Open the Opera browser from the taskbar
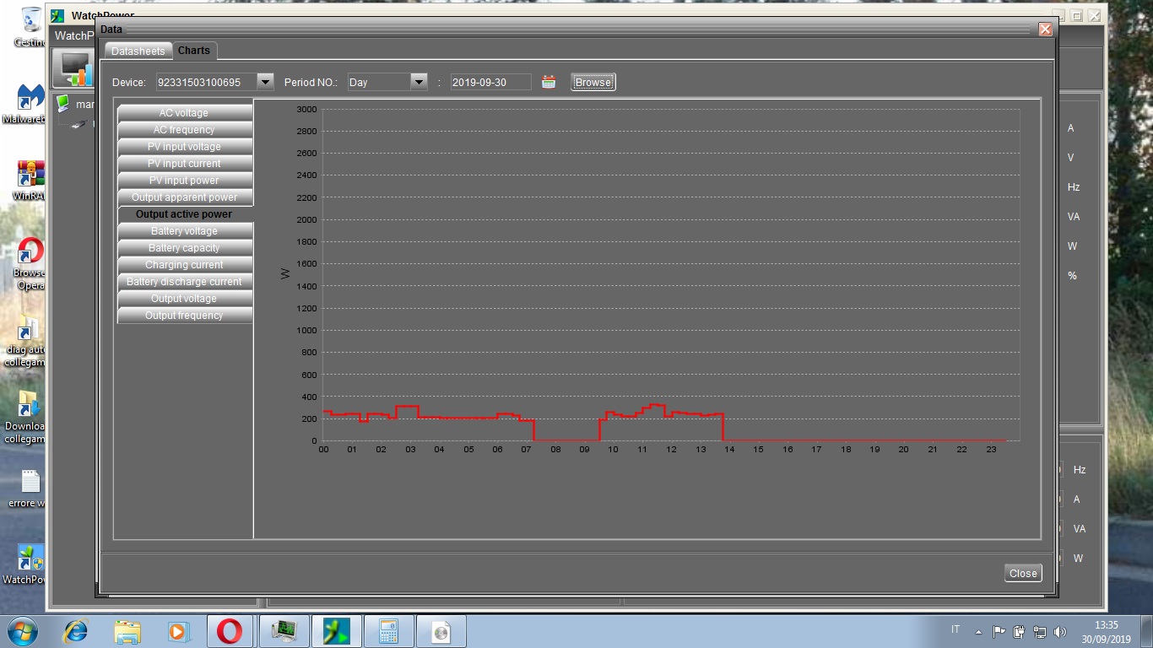This screenshot has width=1153, height=648. (x=230, y=631)
